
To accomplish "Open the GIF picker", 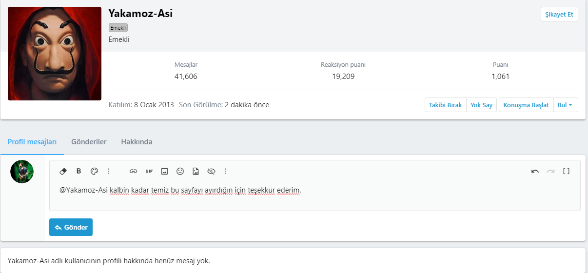I will 149,171.
